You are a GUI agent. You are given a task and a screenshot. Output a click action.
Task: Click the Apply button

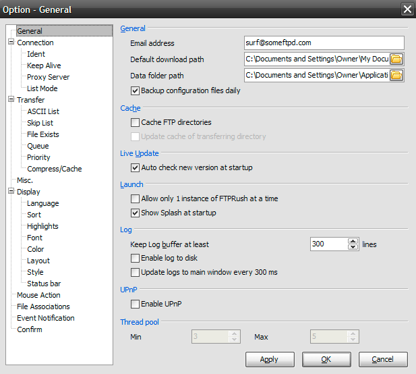tap(270, 359)
